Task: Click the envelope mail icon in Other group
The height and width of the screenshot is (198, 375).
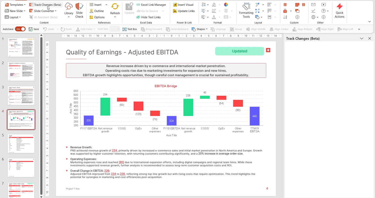Action: coord(313,5)
